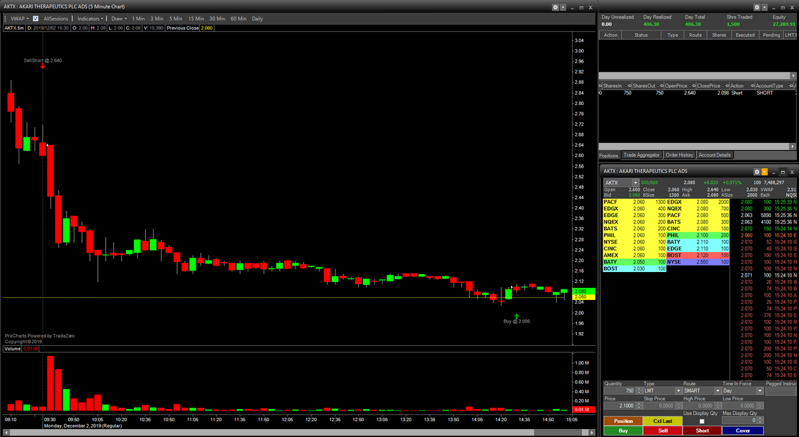
Task: Click the yellow Cxl Last button
Action: (x=663, y=421)
